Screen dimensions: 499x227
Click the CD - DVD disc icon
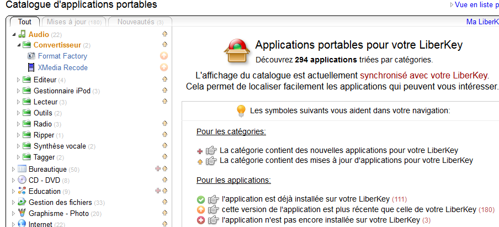tap(22, 180)
